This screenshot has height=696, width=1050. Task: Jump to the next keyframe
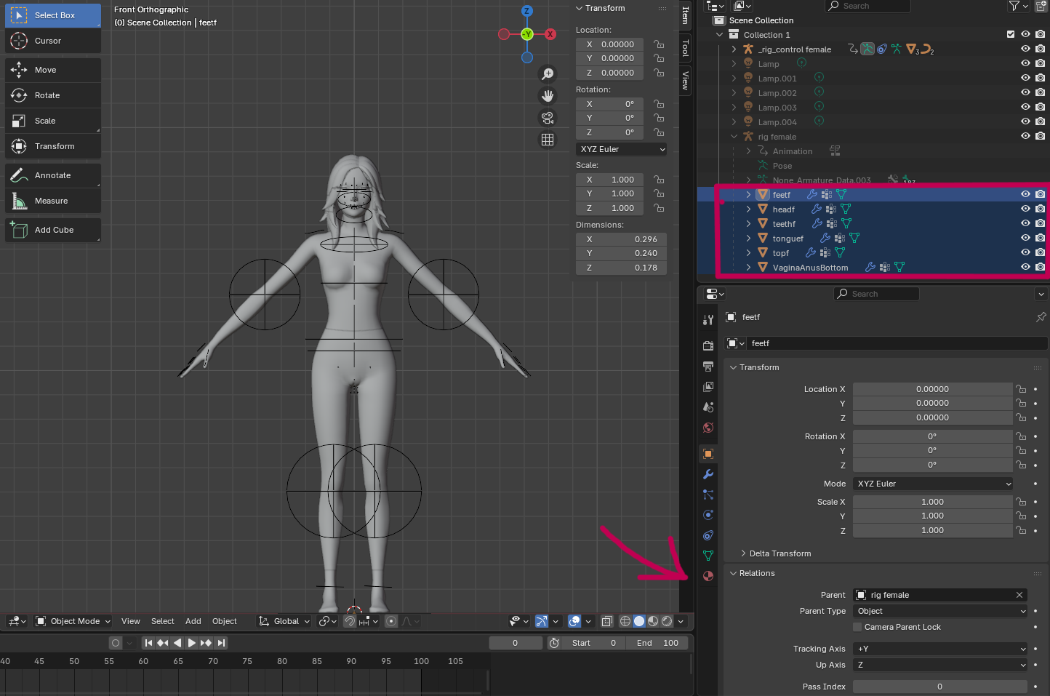pos(206,643)
